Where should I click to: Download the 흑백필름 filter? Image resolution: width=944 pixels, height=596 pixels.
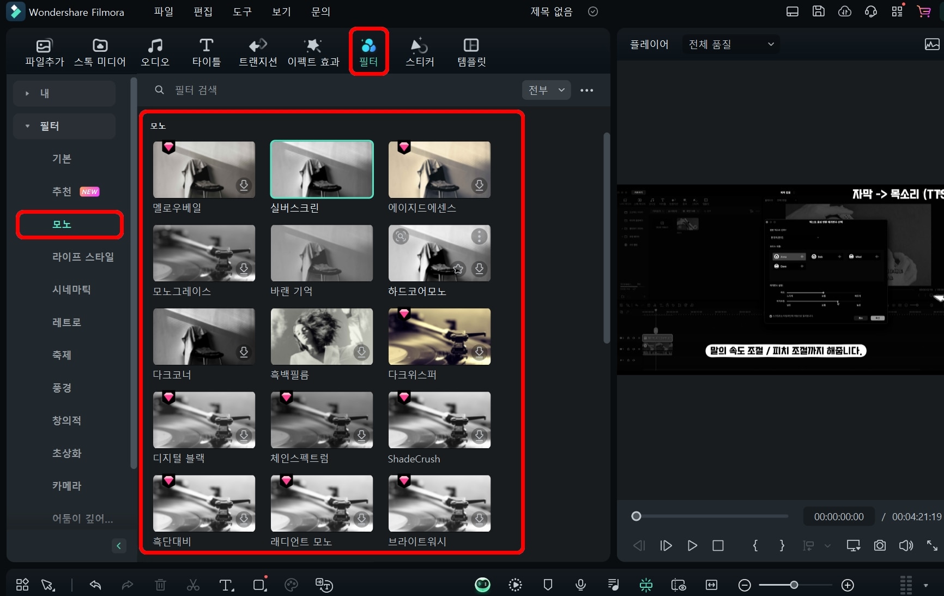coord(362,352)
